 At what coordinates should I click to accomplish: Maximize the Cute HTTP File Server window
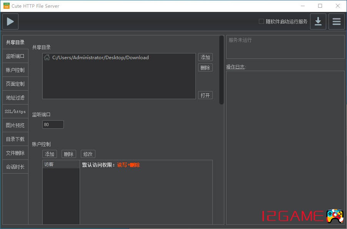pos(320,6)
